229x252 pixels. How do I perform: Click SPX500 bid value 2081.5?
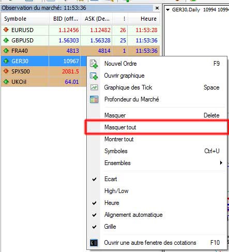(x=70, y=71)
